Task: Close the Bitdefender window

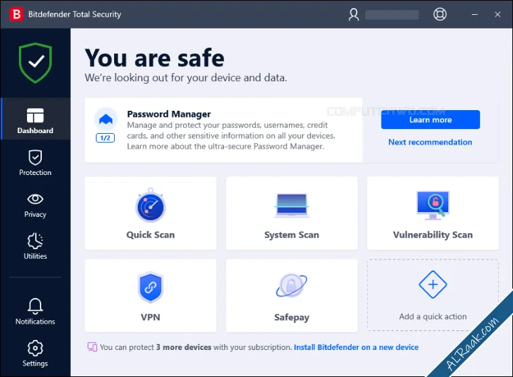Action: pos(497,14)
